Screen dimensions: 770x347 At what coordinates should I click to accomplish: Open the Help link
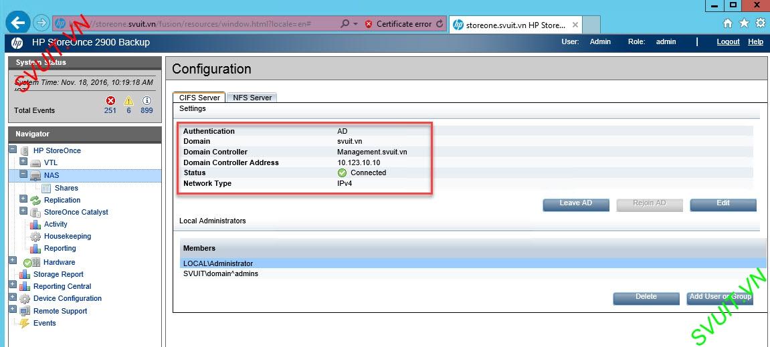(755, 41)
